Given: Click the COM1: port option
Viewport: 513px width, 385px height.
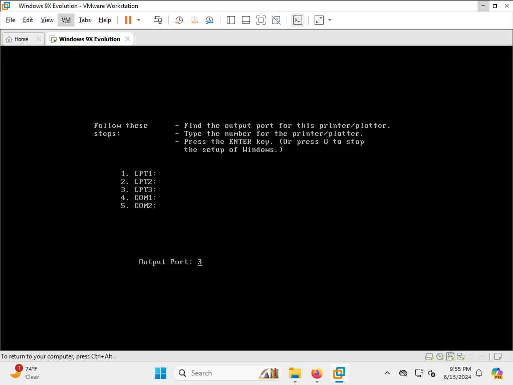Looking at the screenshot, I should tap(139, 198).
